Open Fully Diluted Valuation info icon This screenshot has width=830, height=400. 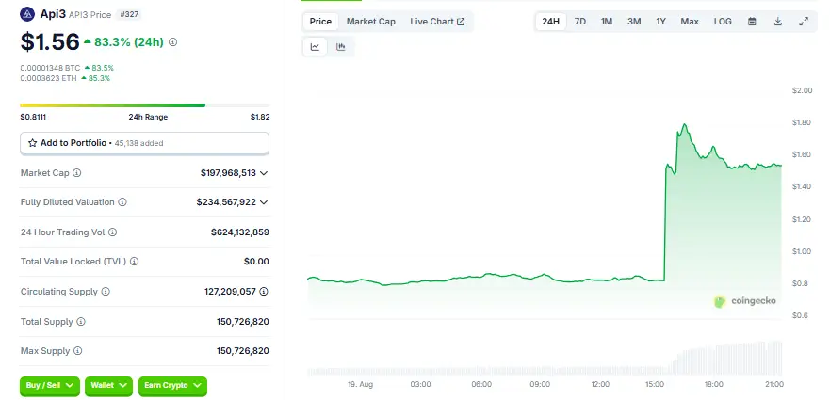pyautogui.click(x=122, y=202)
